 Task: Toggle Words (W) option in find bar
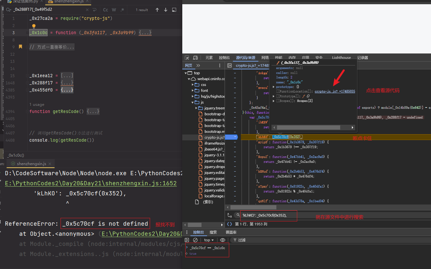click(114, 10)
